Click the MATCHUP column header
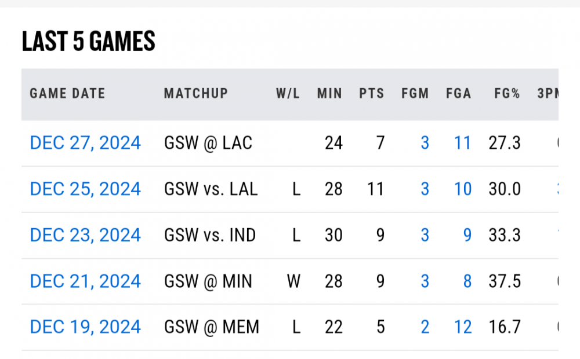 point(196,94)
